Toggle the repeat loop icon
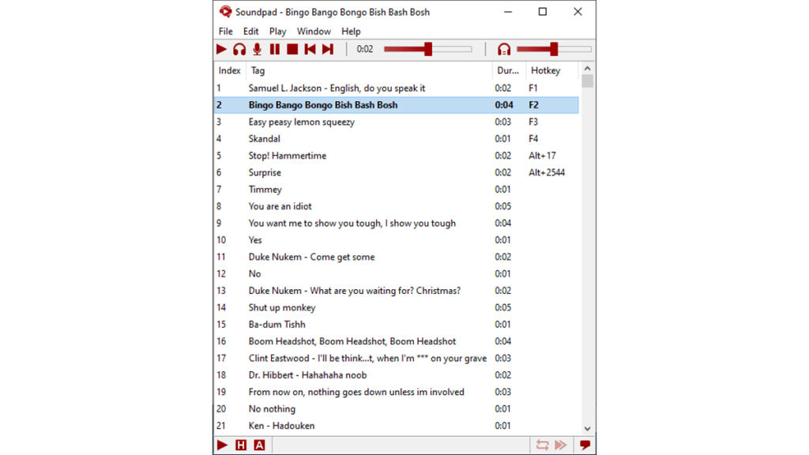The image size is (809, 455). pyautogui.click(x=542, y=445)
